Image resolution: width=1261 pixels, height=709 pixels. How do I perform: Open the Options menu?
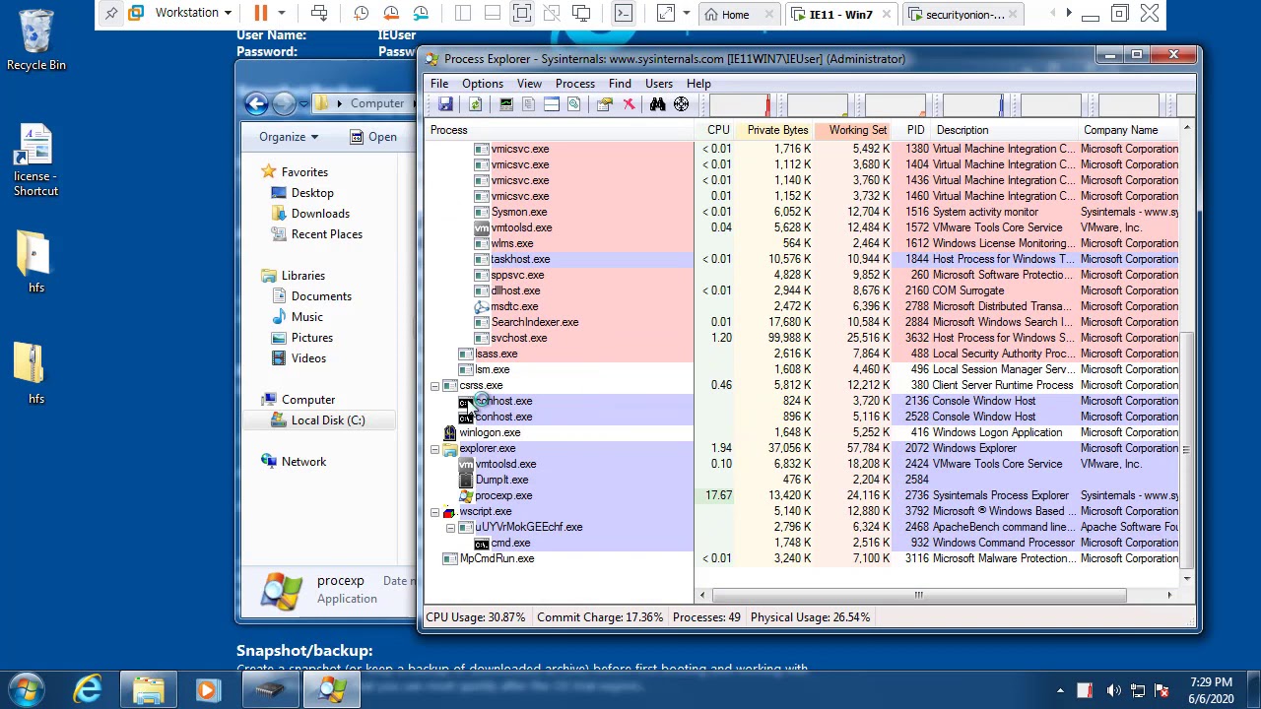(483, 84)
